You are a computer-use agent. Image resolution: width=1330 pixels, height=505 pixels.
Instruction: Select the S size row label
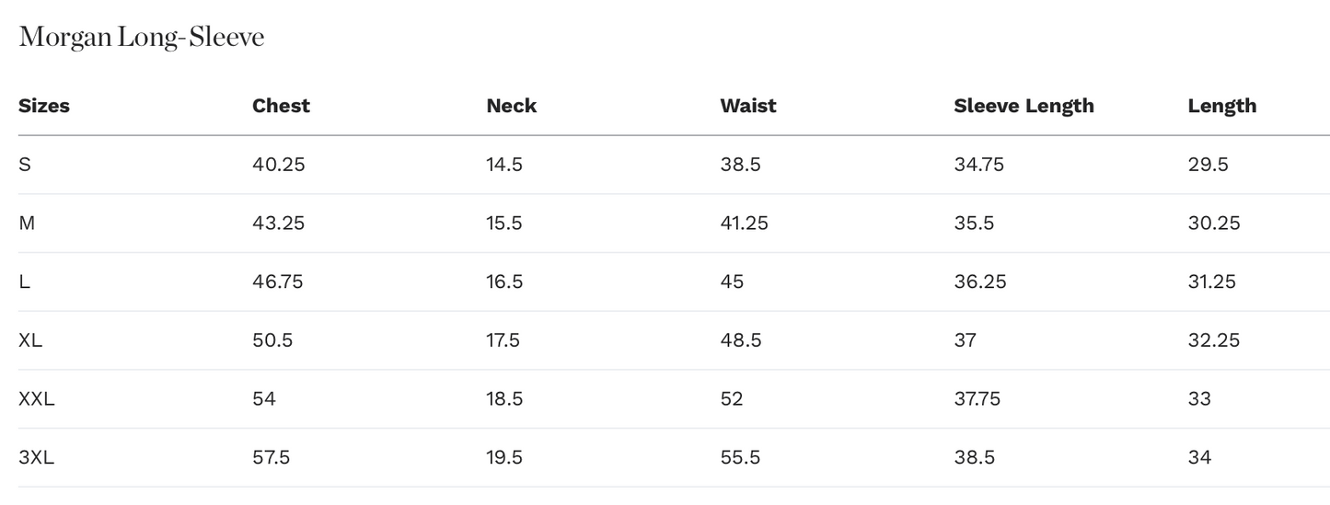pyautogui.click(x=25, y=165)
